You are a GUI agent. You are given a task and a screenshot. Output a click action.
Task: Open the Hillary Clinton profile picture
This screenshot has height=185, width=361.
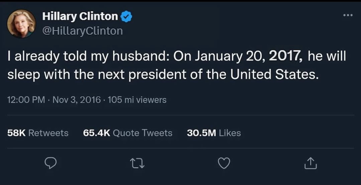(x=21, y=23)
